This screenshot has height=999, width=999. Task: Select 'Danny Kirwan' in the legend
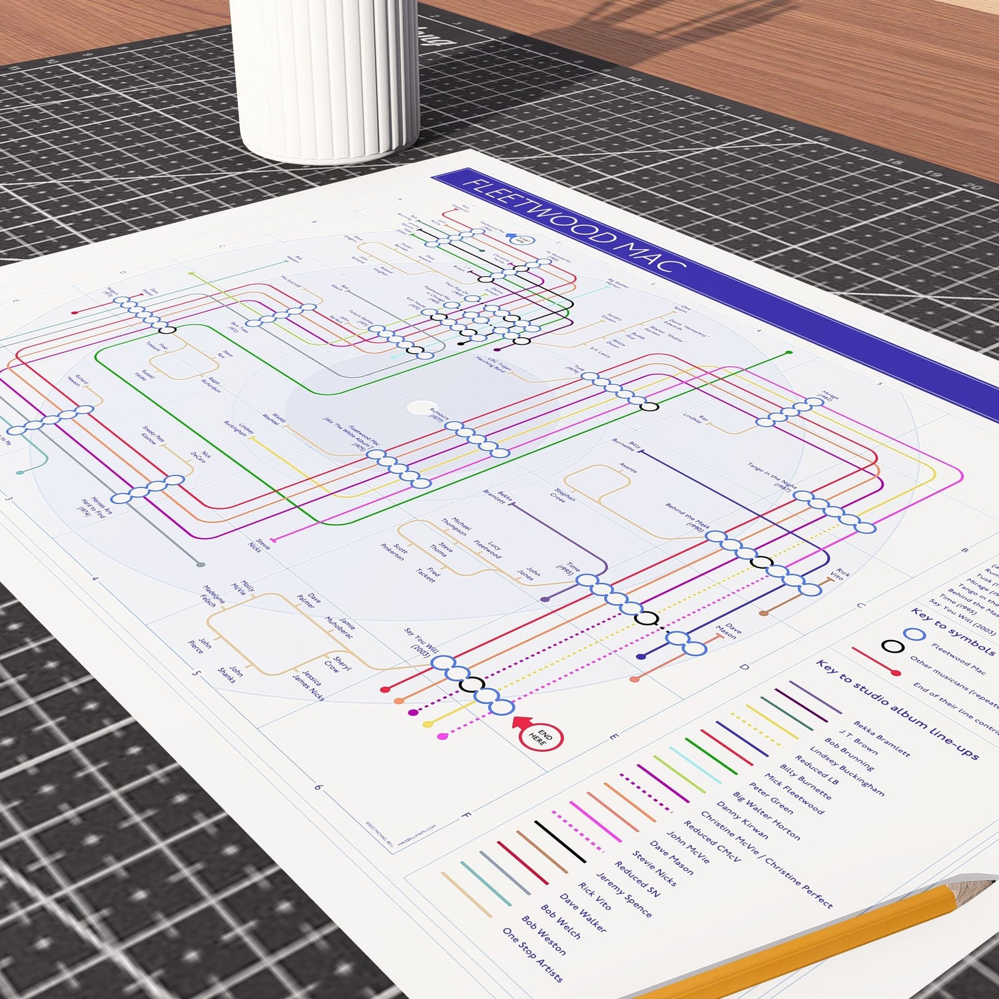[x=742, y=821]
